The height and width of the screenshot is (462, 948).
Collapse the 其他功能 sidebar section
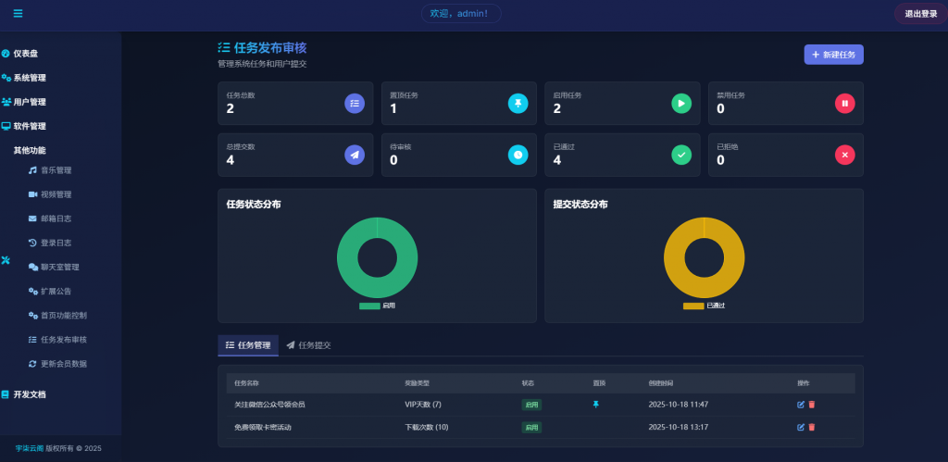[30, 151]
